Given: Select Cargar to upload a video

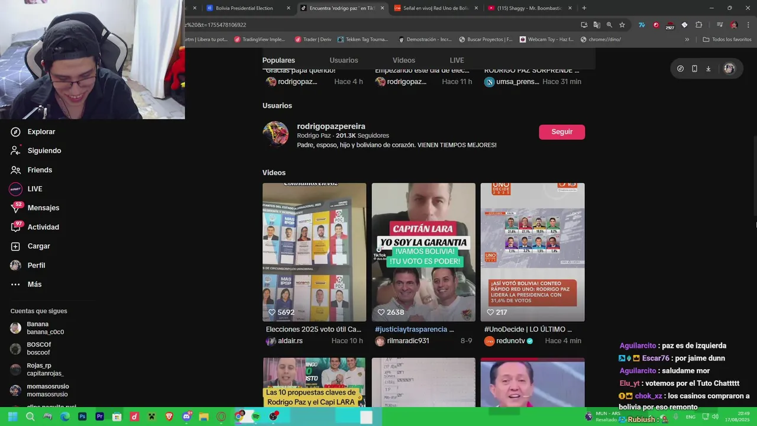Looking at the screenshot, I should [30, 246].
